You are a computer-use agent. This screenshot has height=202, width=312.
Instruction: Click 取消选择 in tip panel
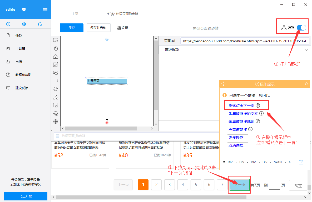(236, 145)
